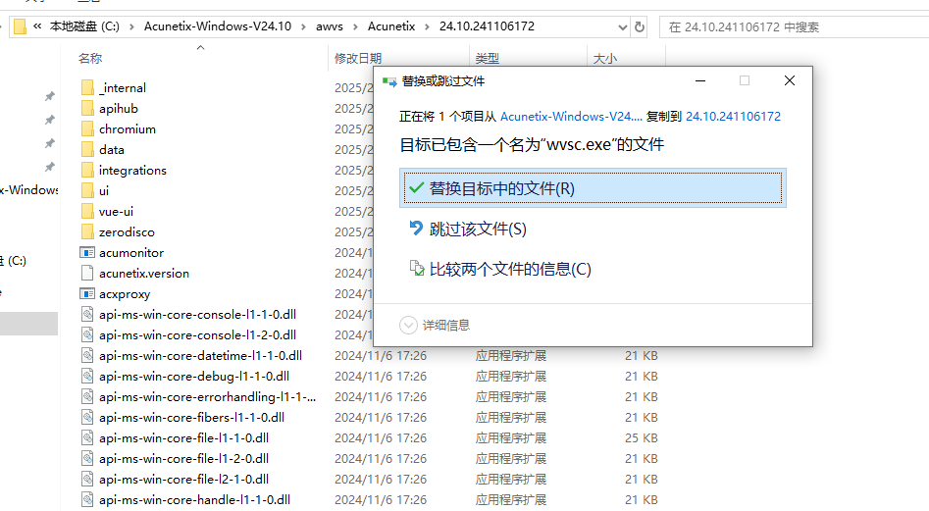
Task: Click the search box for 24.10.241106172
Action: (794, 26)
